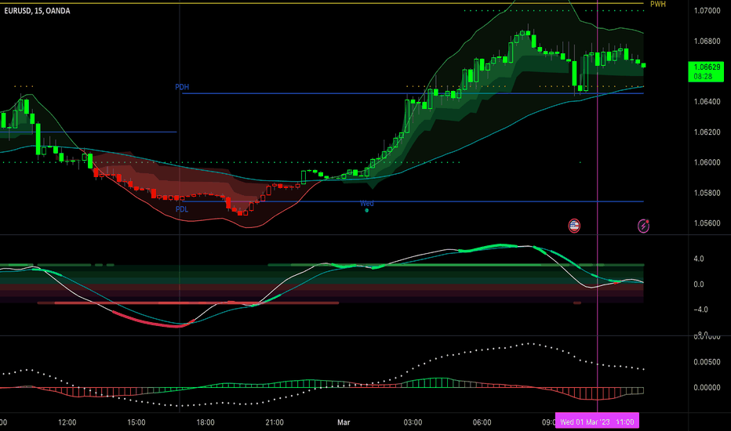Click the 15:00 time axis label
731x431 pixels.
[136, 422]
